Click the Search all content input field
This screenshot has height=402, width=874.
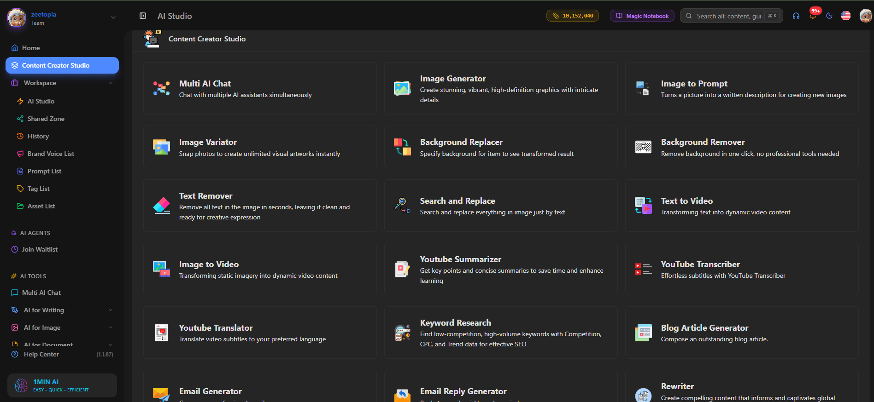tap(732, 16)
